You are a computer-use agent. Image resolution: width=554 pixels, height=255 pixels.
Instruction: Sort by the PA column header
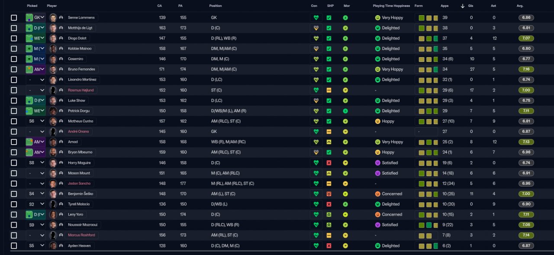point(180,6)
